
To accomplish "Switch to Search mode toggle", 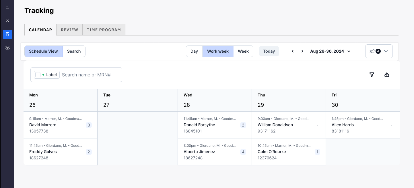I will (74, 51).
